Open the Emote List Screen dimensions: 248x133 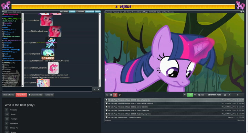(x=49, y=95)
